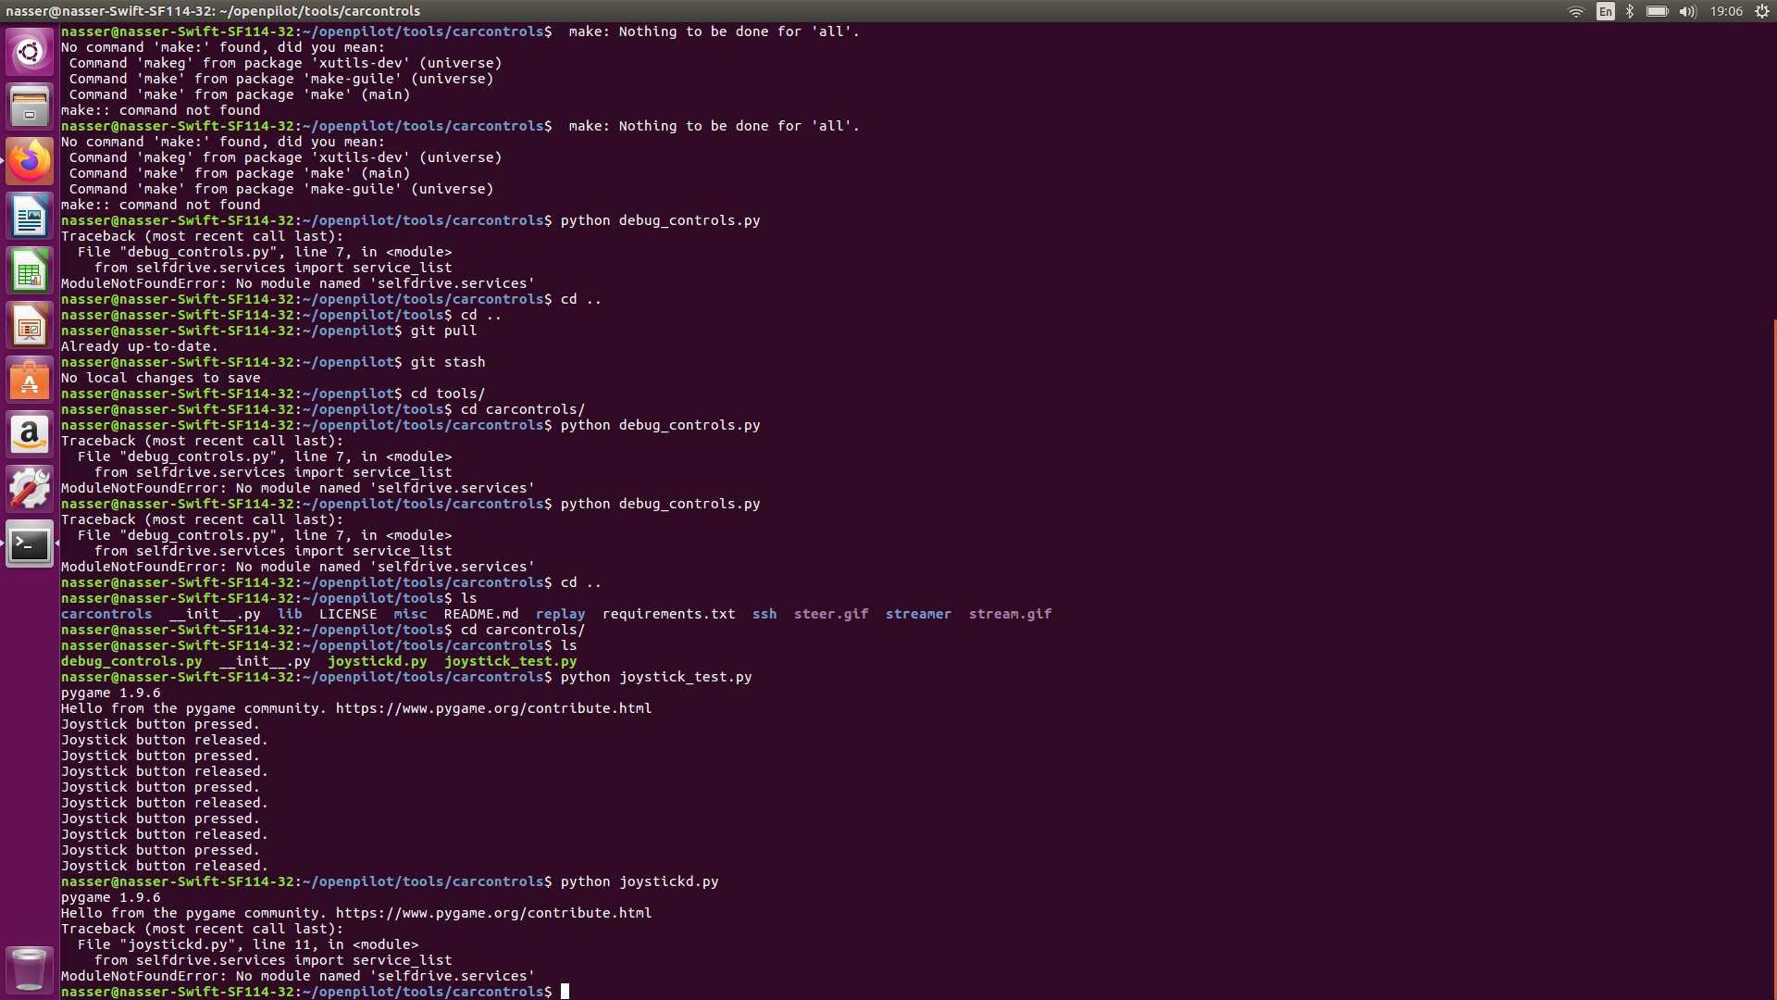This screenshot has height=1000, width=1777.
Task: Open Amazon launcher icon
Action: click(30, 434)
